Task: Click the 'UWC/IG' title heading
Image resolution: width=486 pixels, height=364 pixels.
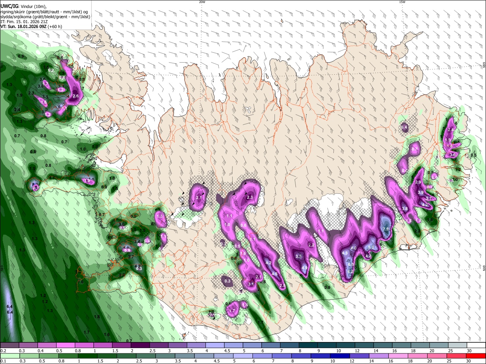Action: (x=9, y=6)
